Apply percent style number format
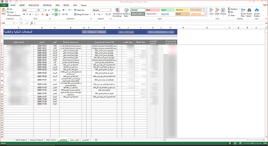The width and height of the screenshot is (268, 146). click(99, 14)
